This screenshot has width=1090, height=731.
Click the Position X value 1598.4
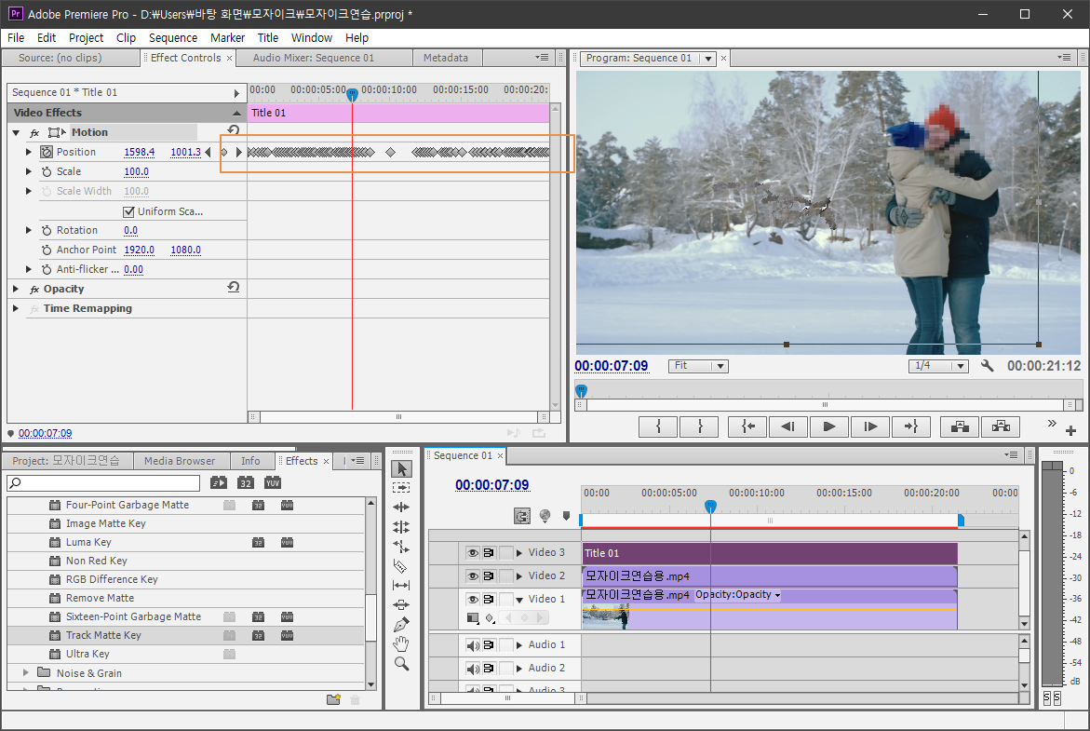pos(139,152)
